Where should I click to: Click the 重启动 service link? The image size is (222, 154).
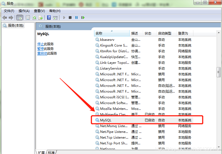coord(42,53)
